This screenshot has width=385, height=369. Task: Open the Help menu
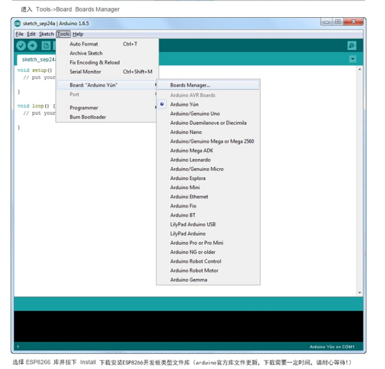click(78, 34)
